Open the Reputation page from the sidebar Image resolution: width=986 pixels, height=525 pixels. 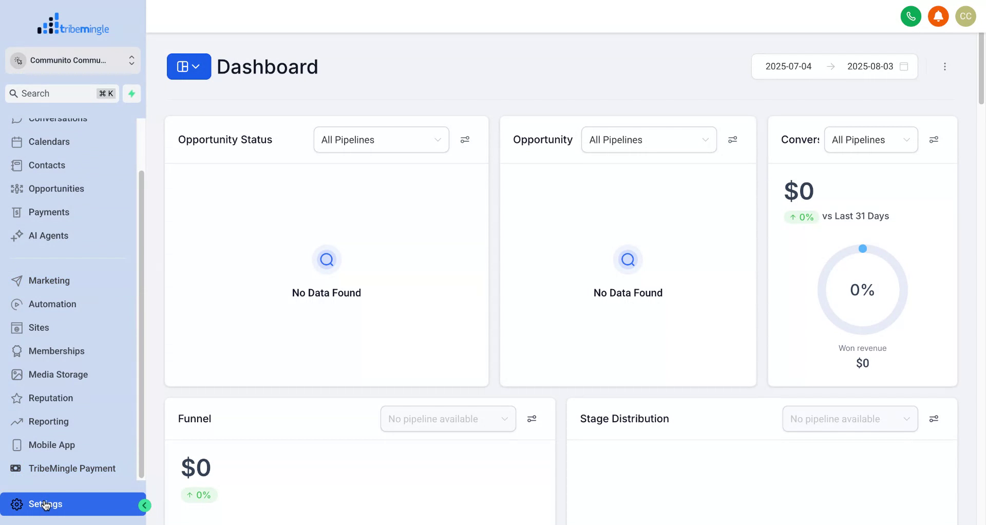click(x=50, y=398)
